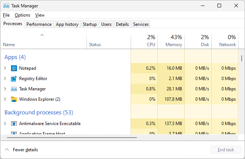Image resolution: width=245 pixels, height=159 pixels.
Task: Expand the Registry Editor process group
Action: coord(5,79)
